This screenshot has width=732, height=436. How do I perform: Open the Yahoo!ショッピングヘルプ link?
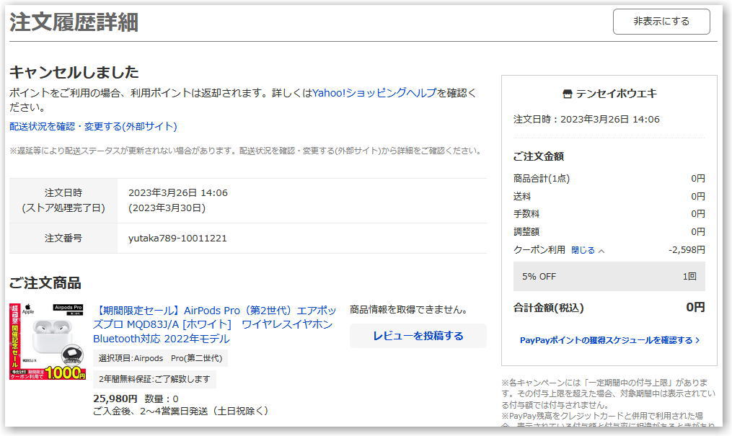374,93
